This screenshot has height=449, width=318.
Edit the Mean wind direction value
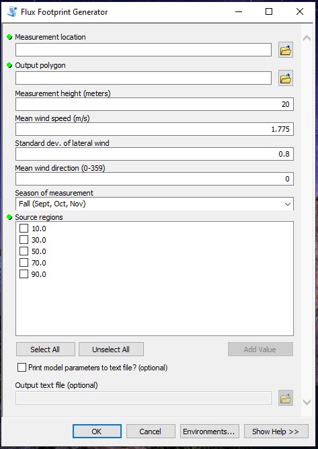point(155,179)
